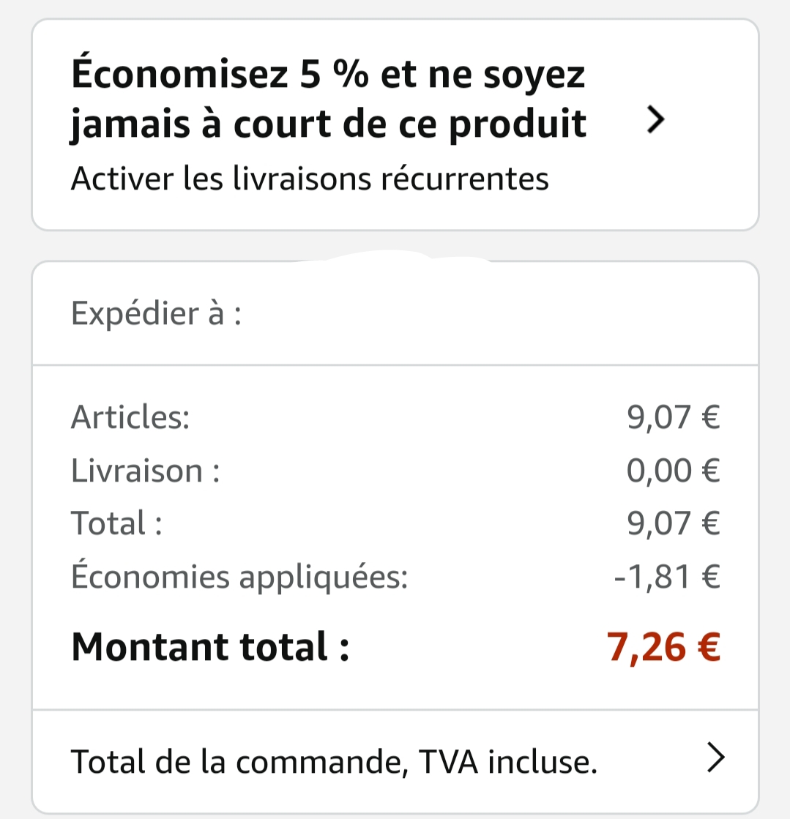Select the Livraison label
Viewport: 790px width, 819px height.
[145, 471]
